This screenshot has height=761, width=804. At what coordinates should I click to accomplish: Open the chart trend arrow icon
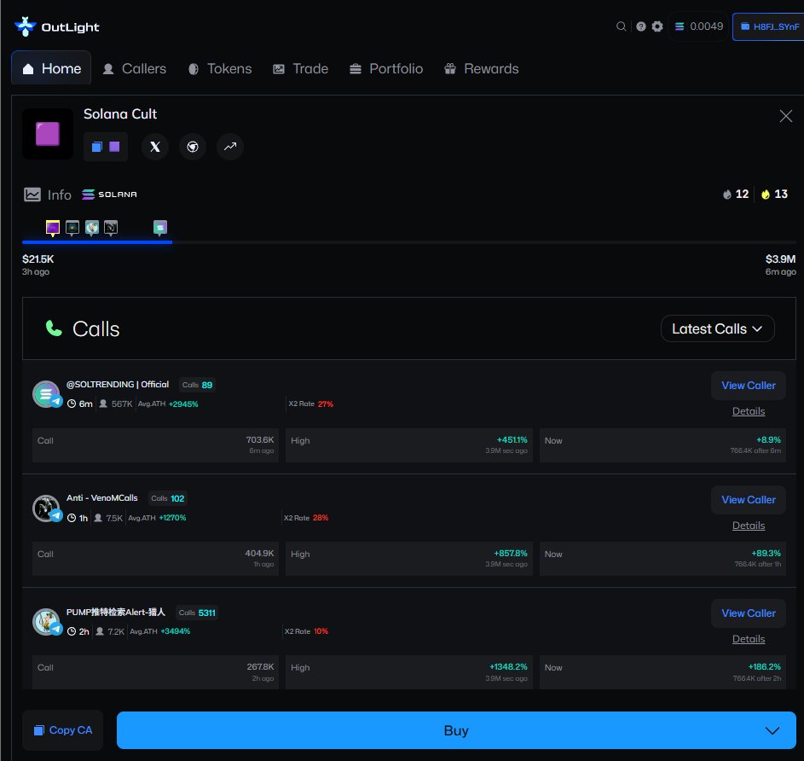click(230, 147)
